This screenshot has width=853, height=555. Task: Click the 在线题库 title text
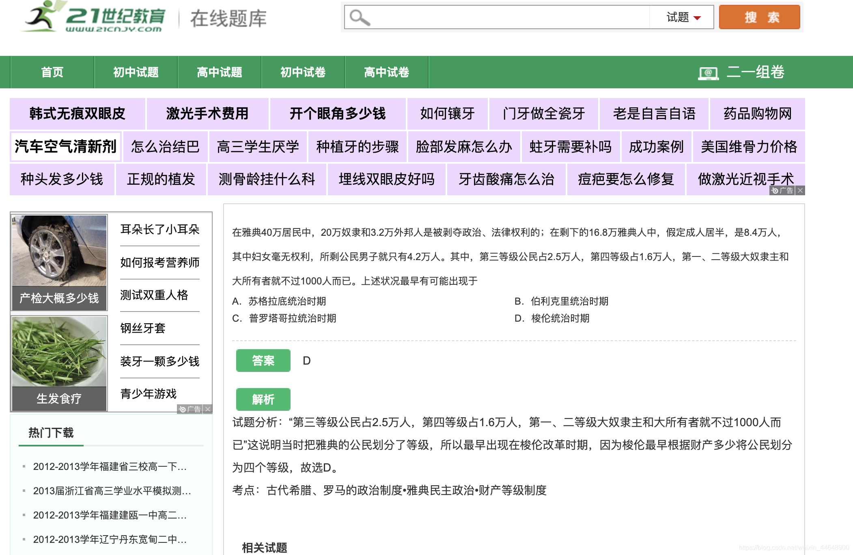[x=228, y=19]
